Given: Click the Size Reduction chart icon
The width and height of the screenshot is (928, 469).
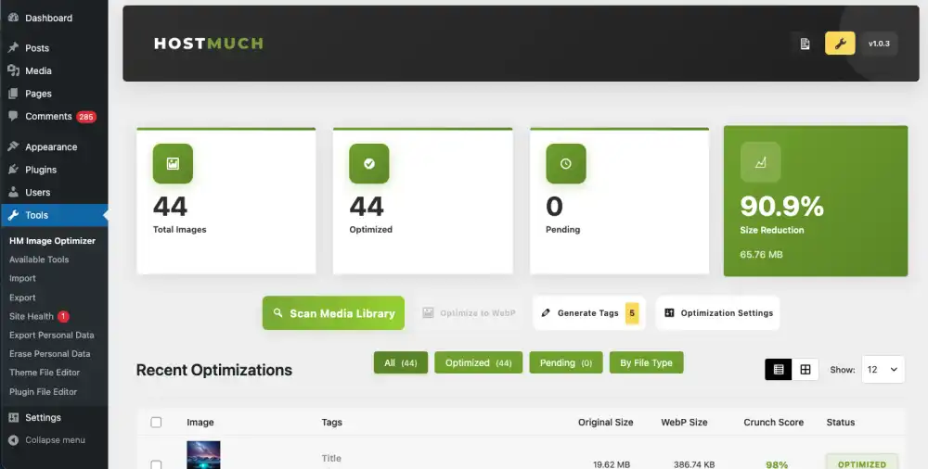Looking at the screenshot, I should coord(760,162).
